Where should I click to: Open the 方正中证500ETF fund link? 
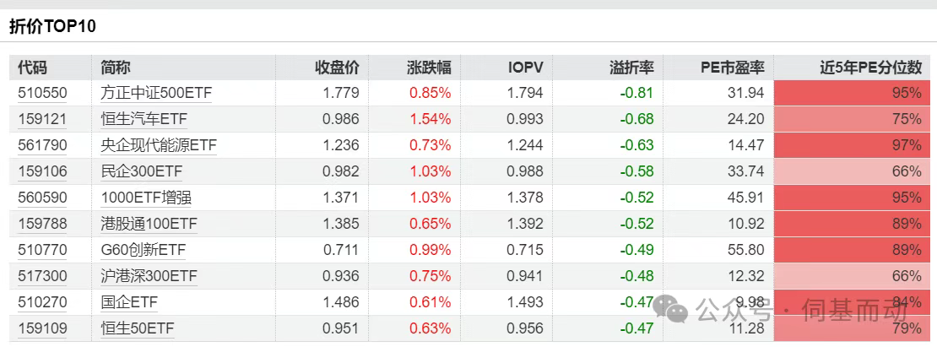tap(155, 93)
